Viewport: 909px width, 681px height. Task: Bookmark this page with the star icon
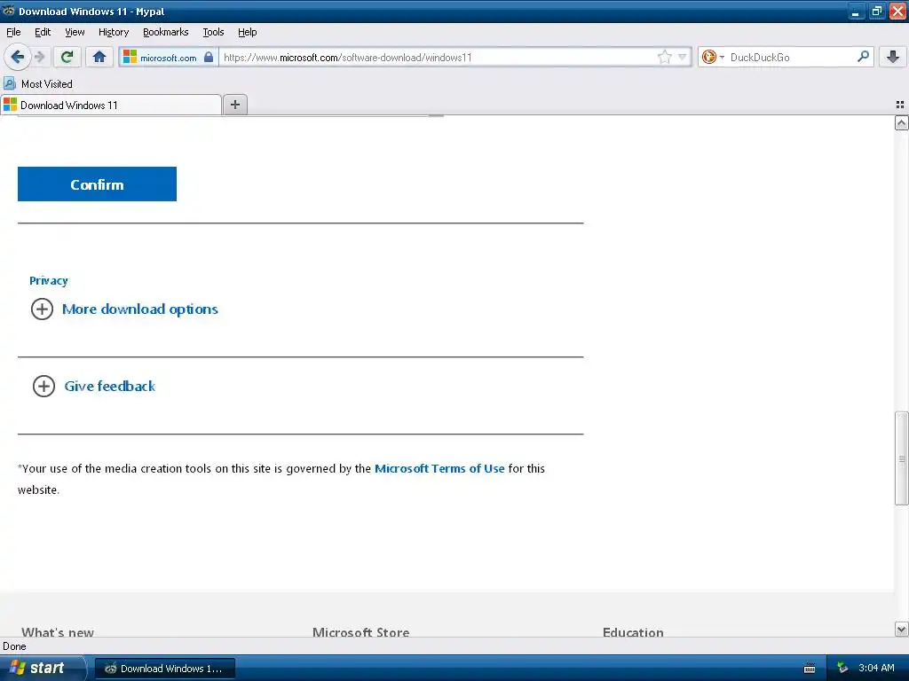pos(664,57)
